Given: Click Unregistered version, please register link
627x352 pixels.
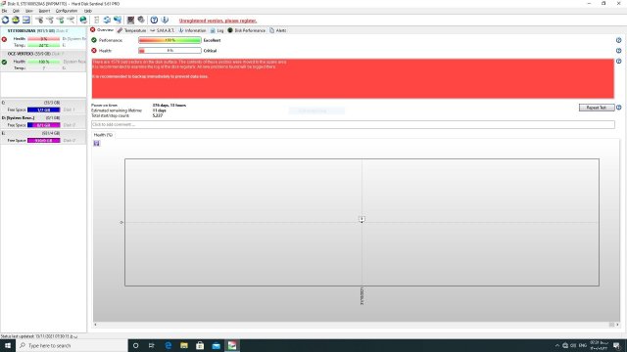Looking at the screenshot, I should 217,21.
